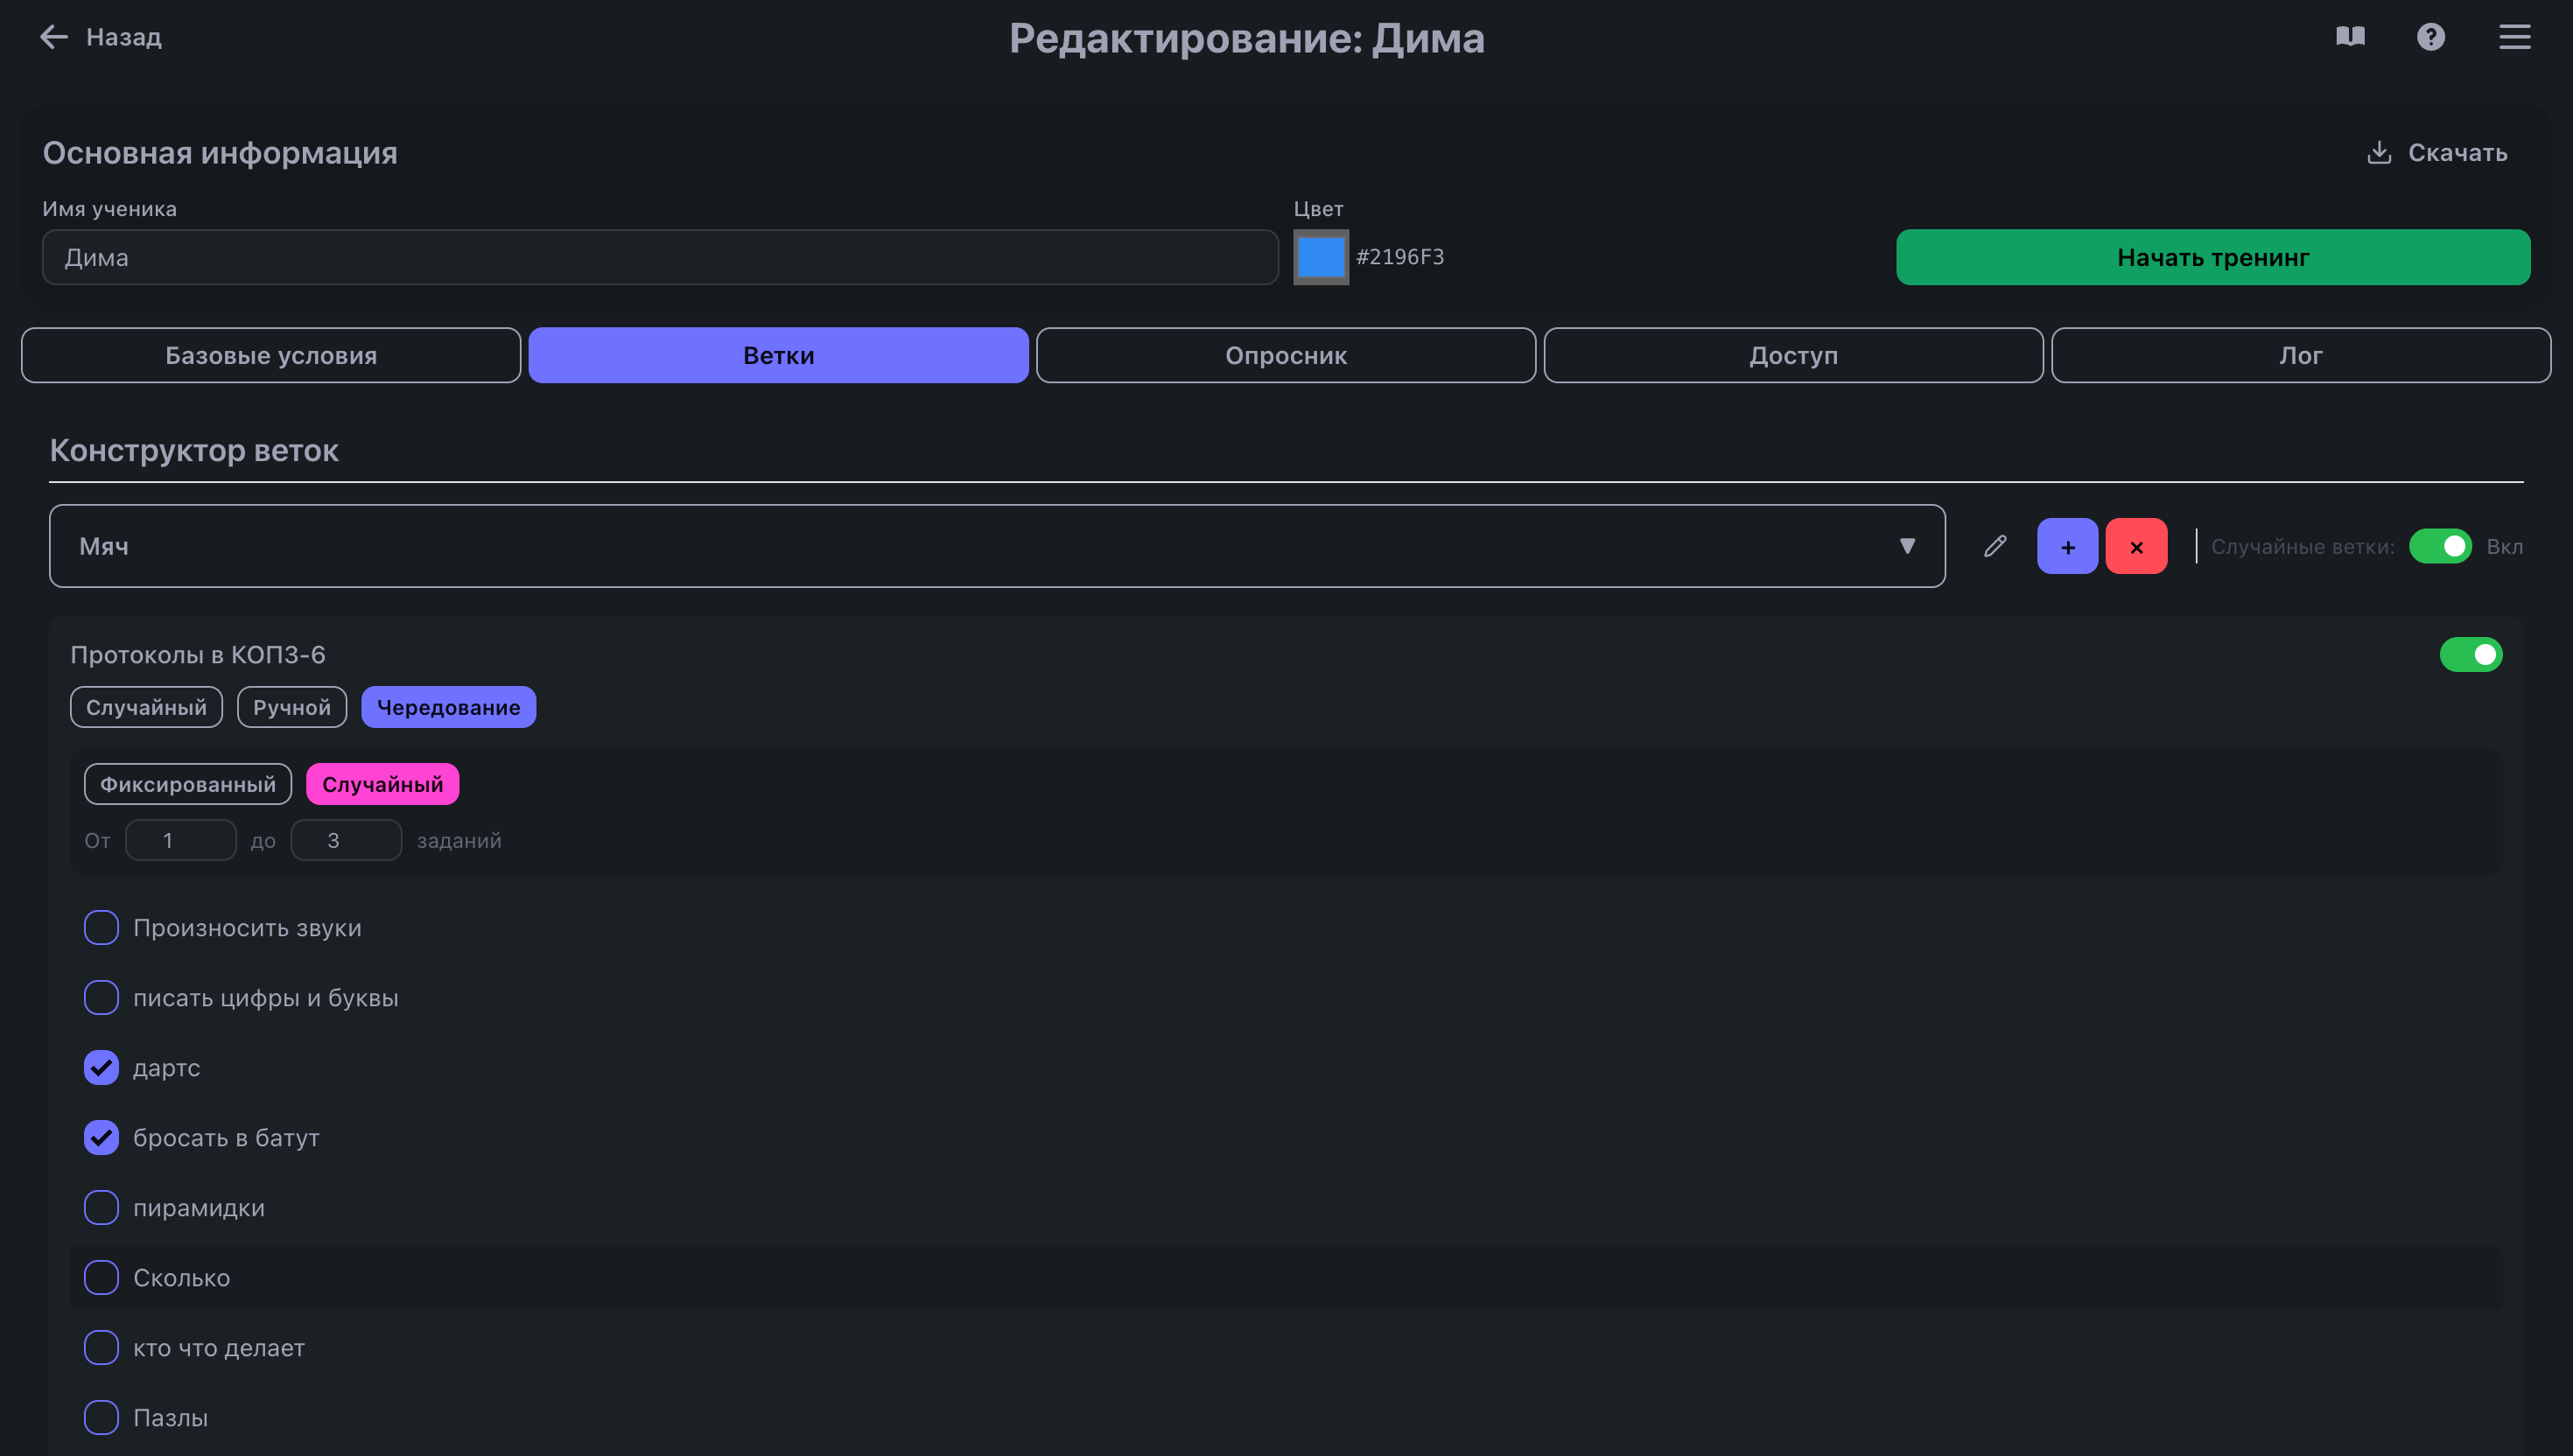Click the Имя ученика input field
Image resolution: width=2573 pixels, height=1456 pixels.
click(660, 257)
